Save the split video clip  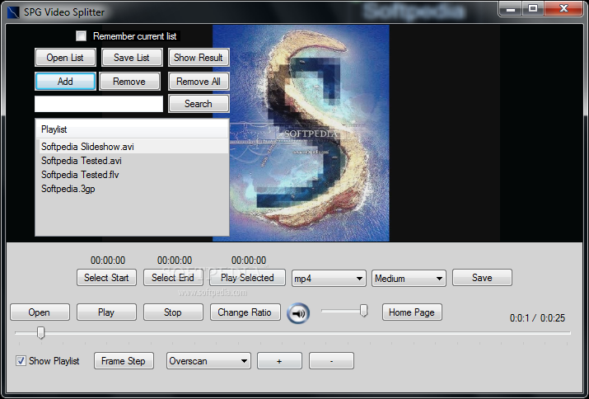pos(482,278)
